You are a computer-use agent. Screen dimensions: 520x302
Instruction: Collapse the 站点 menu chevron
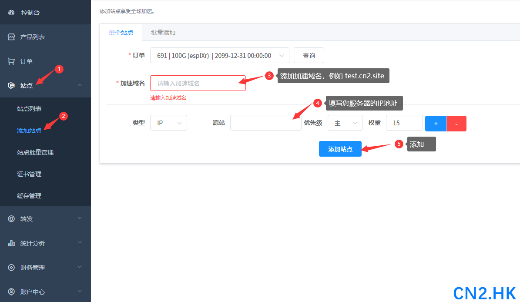tap(80, 85)
